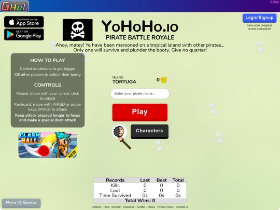Open the Help footer link
The height and width of the screenshot is (210, 280).
[x=106, y=207]
